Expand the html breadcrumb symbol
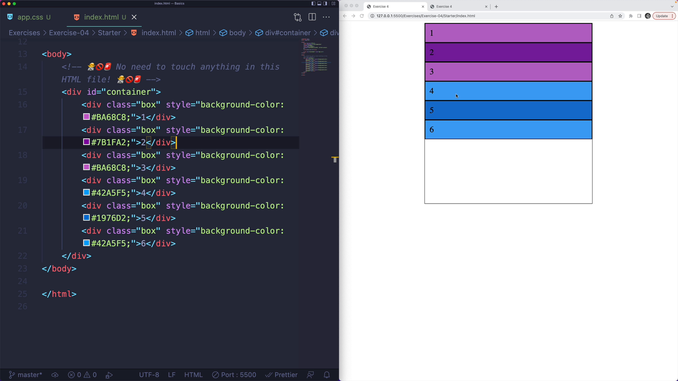 click(198, 32)
